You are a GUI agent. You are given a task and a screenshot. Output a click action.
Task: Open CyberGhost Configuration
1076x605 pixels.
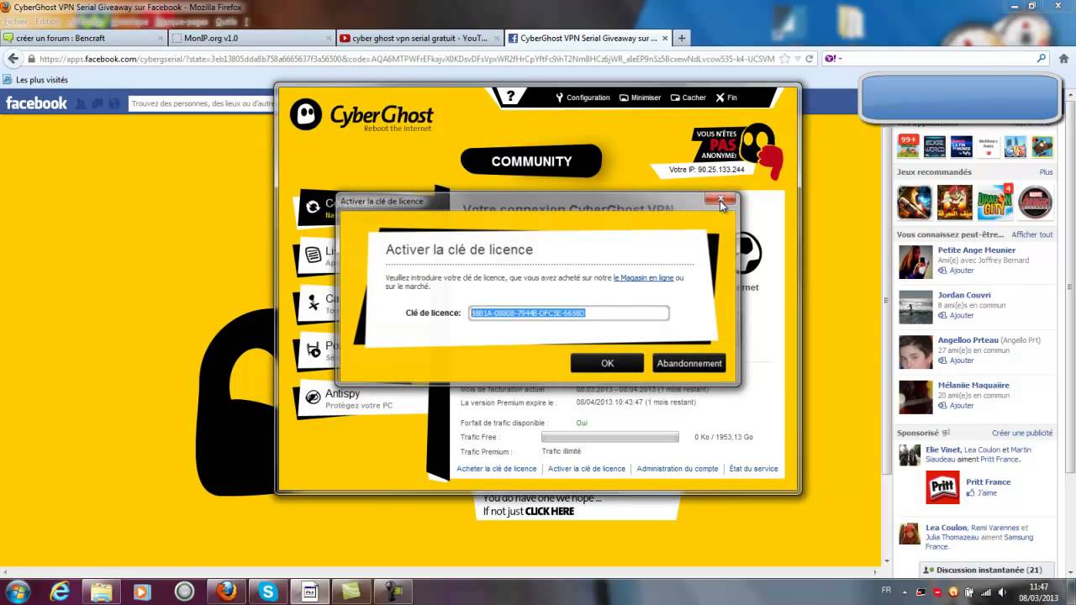click(583, 97)
